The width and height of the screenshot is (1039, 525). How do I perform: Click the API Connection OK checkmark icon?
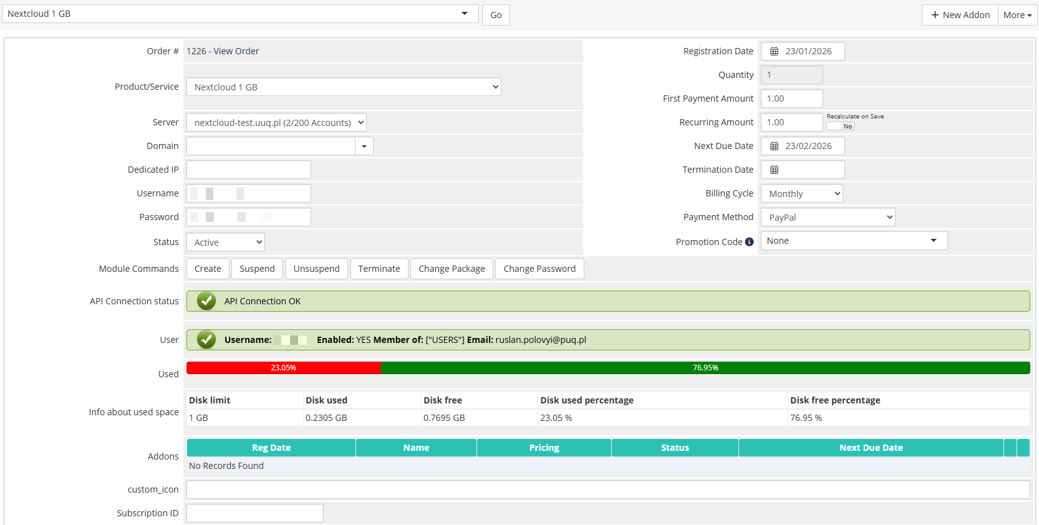[x=206, y=301]
